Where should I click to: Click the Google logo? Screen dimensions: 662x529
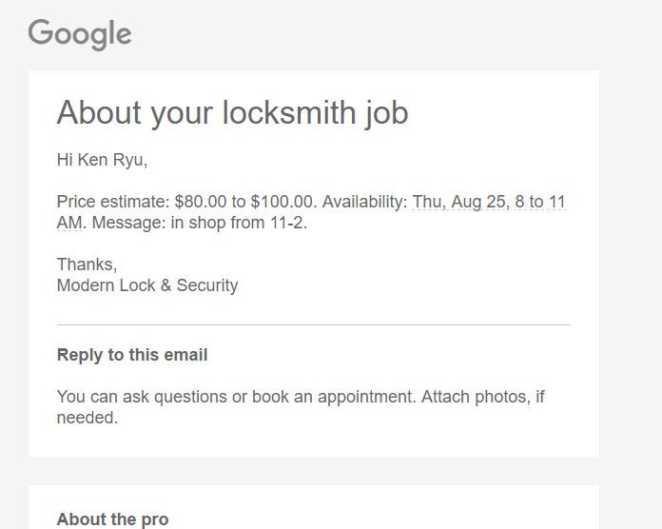coord(80,34)
